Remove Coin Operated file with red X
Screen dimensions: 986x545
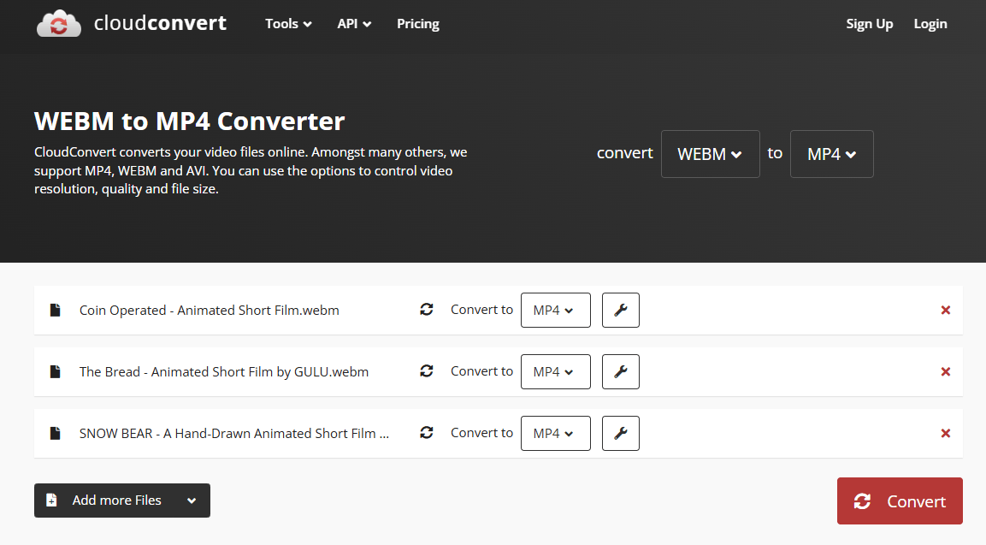pyautogui.click(x=946, y=310)
